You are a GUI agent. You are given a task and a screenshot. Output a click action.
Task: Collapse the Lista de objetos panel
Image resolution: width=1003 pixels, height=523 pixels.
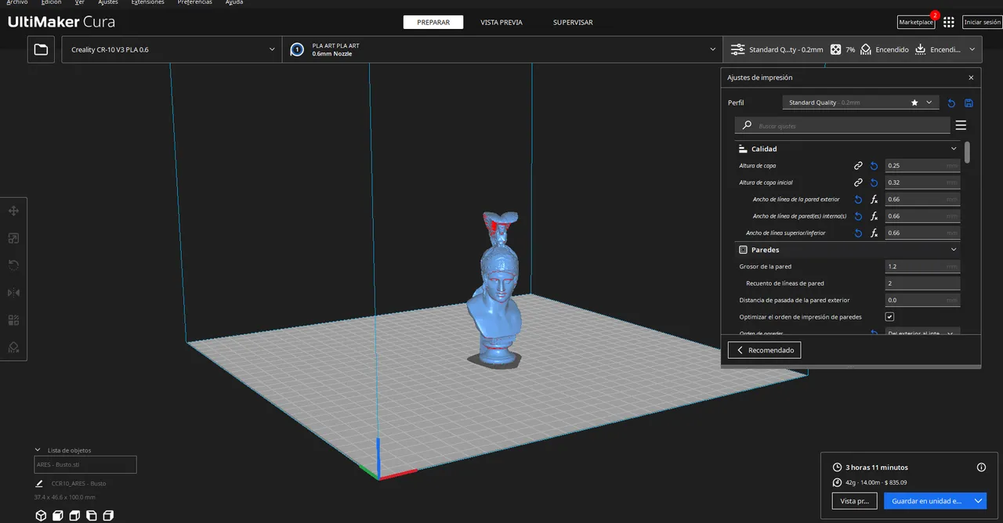pos(37,450)
